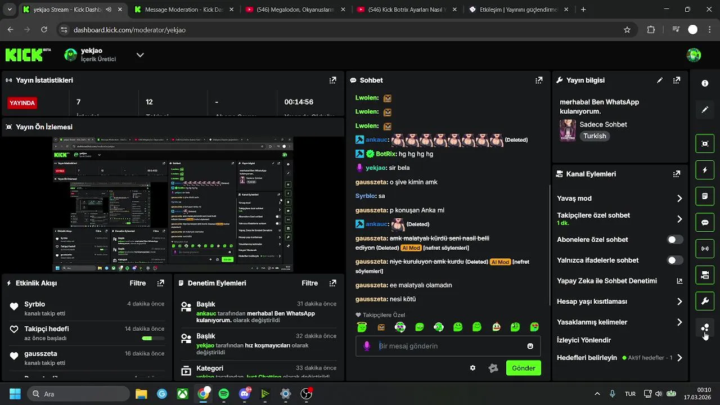Open emoji picker in chat input
The image size is (720, 405).
(x=530, y=346)
